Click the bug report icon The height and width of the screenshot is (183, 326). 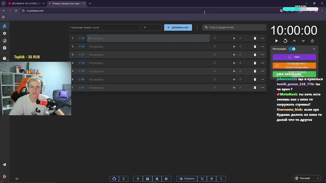click(157, 179)
